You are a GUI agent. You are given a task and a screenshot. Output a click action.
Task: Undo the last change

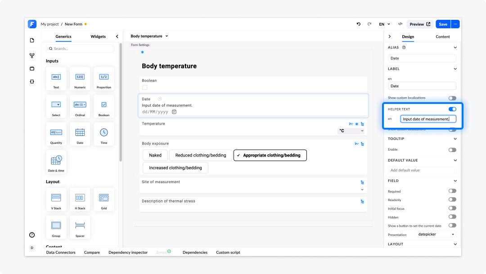click(359, 24)
